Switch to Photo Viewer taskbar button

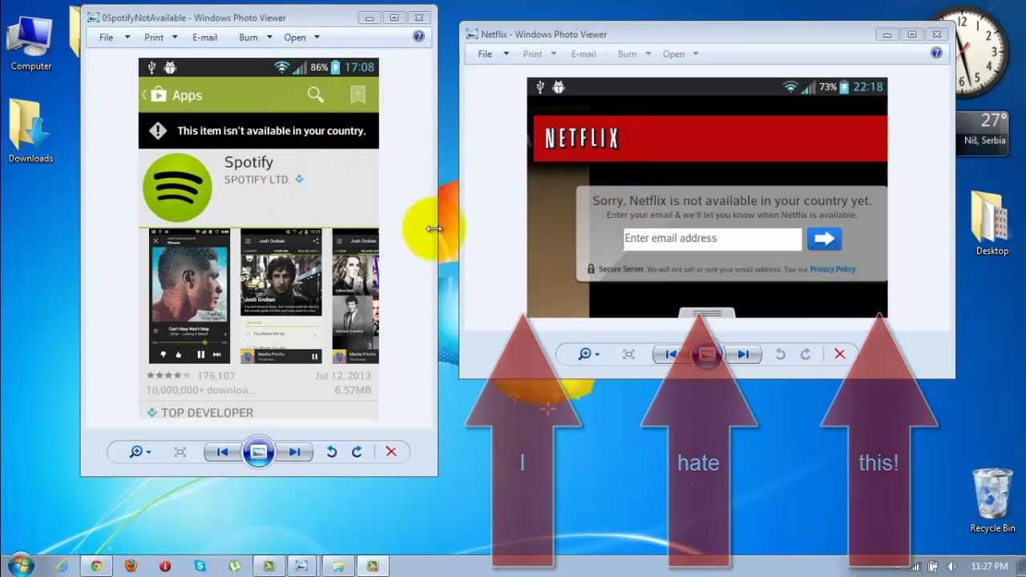pos(301,566)
